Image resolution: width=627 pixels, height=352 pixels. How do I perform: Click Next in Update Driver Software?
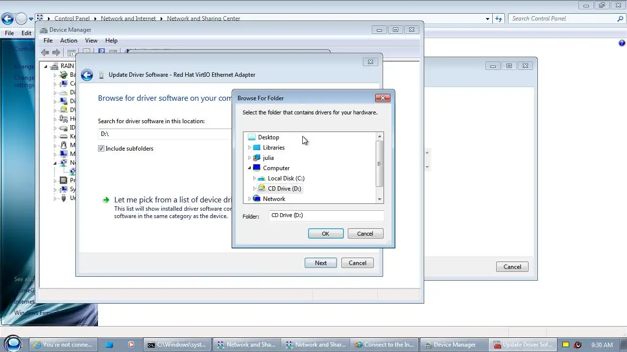(320, 263)
